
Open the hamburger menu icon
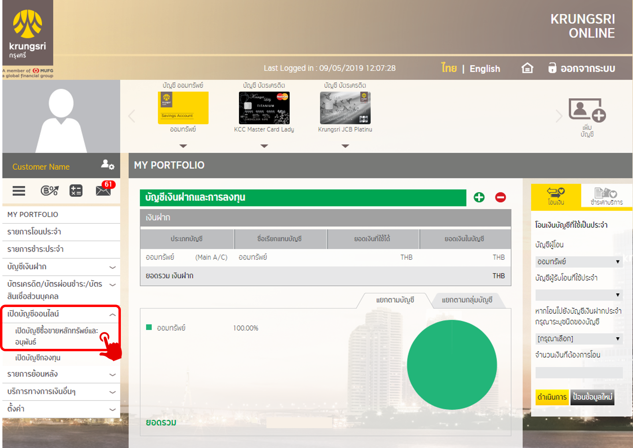pyautogui.click(x=19, y=191)
